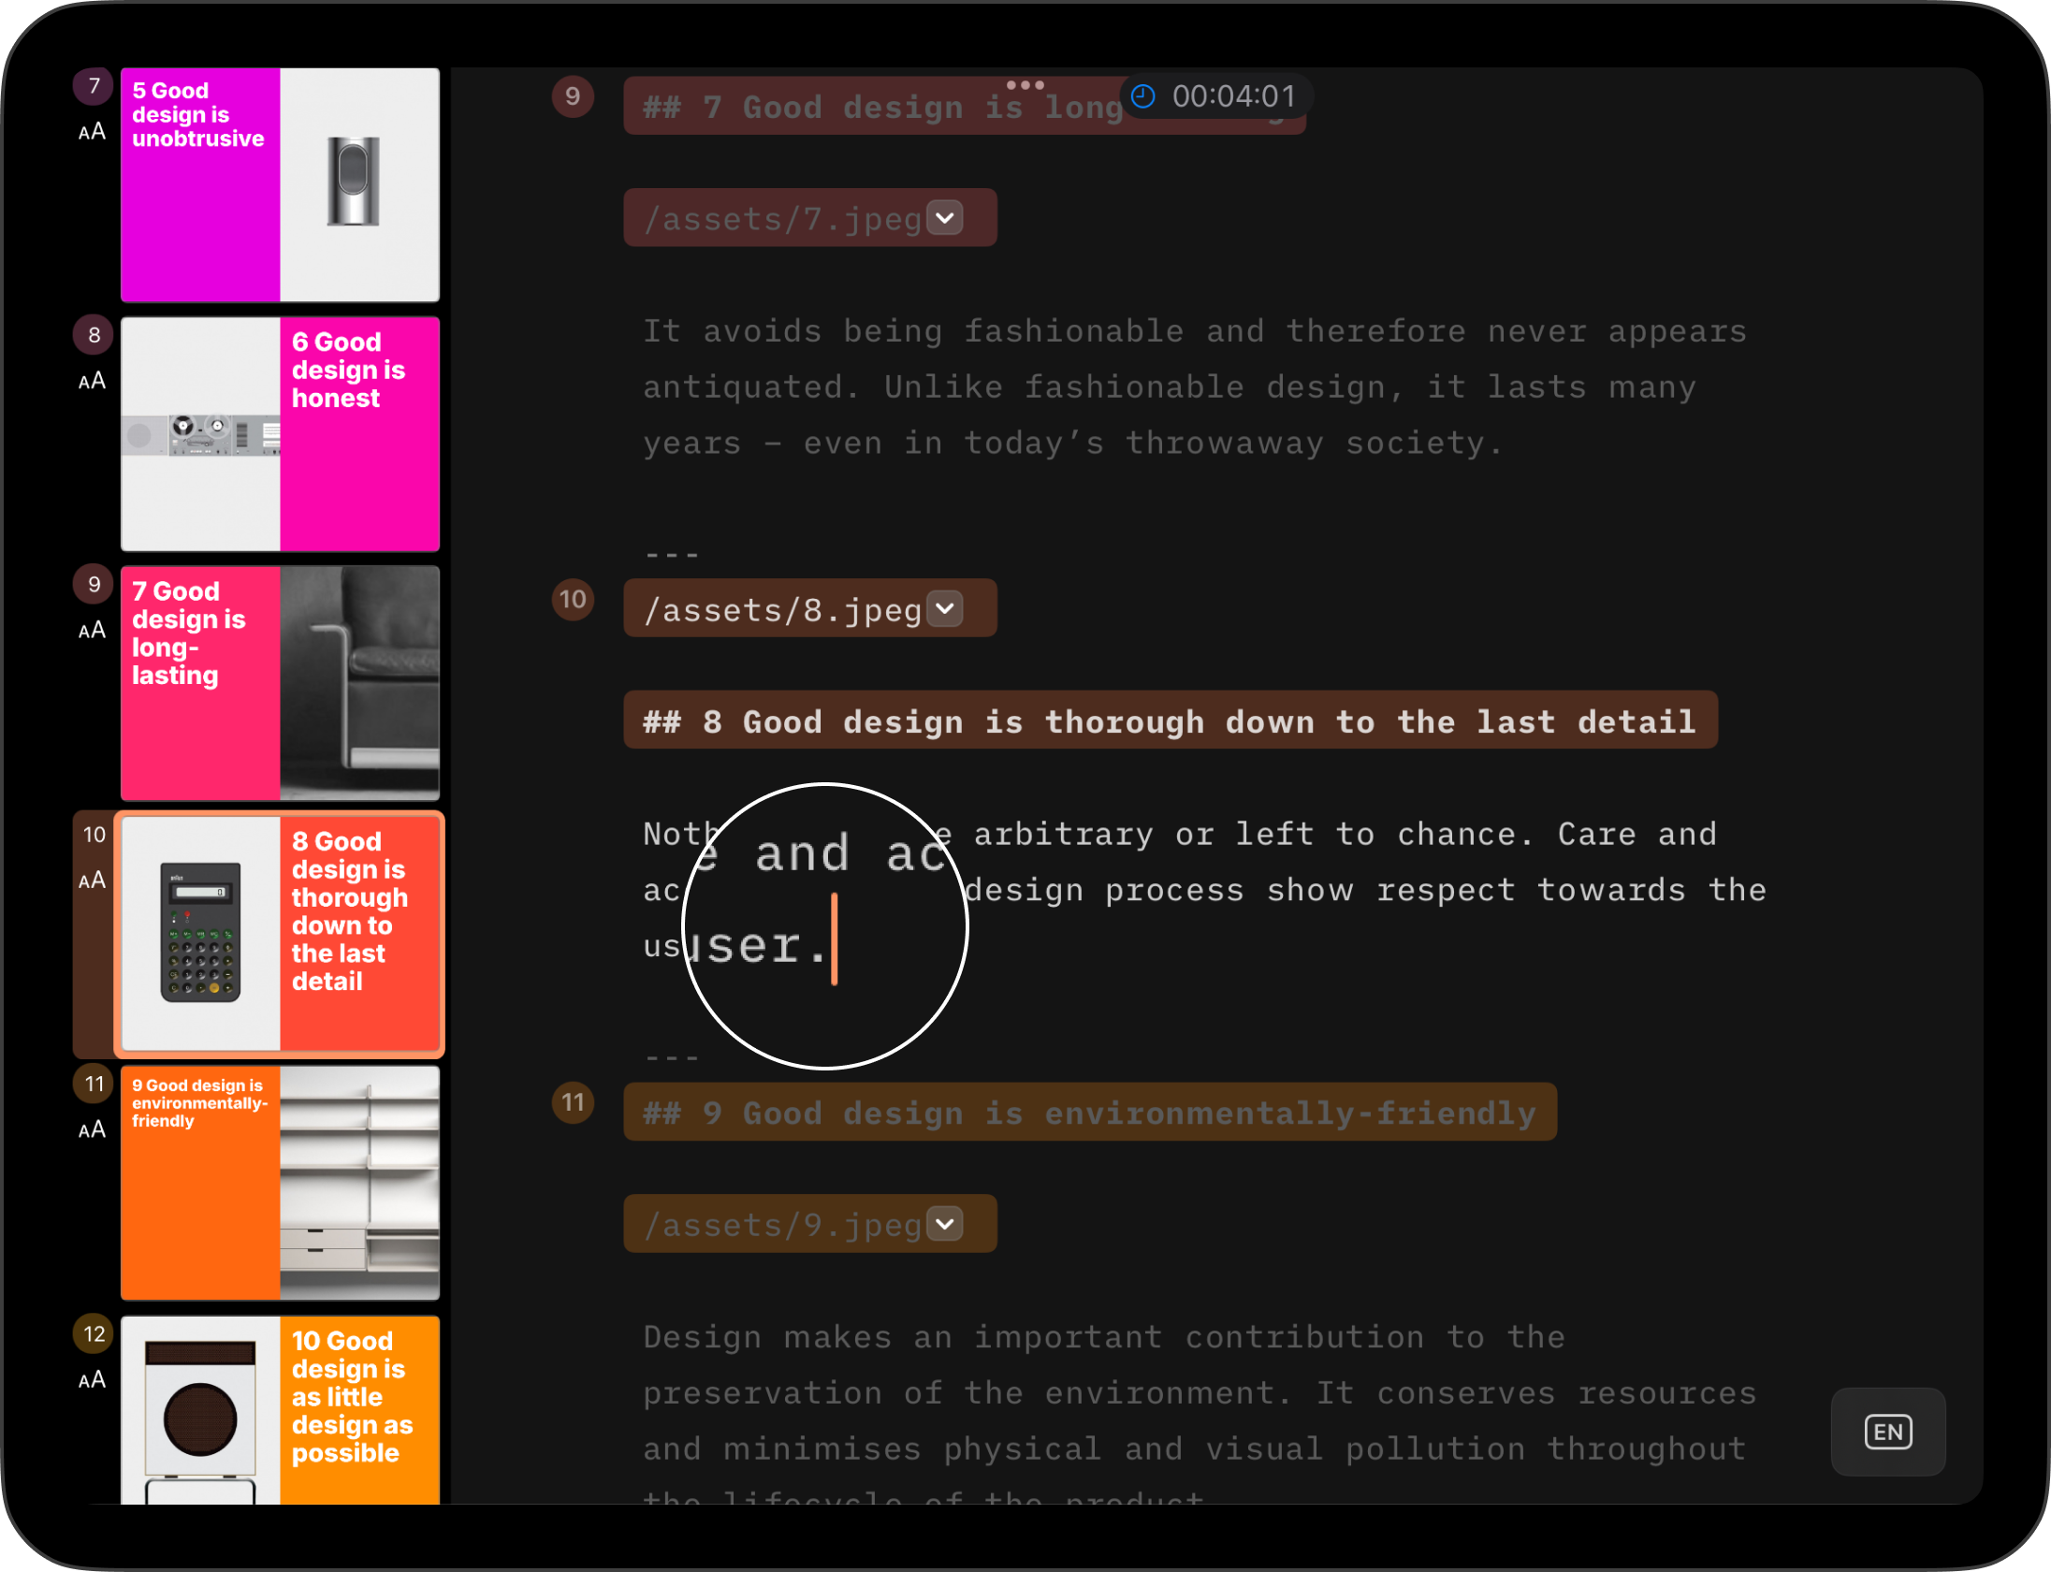Click heading '## 9 Good design is environmentally-friendly'
Viewport: 2051px width, 1572px height.
pos(1090,1113)
